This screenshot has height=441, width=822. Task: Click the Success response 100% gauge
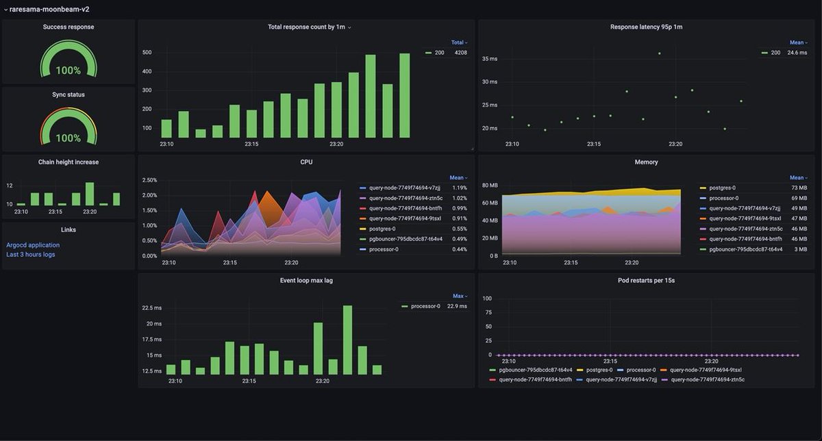point(68,60)
